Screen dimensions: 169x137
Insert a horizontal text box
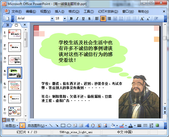(x=75, y=125)
